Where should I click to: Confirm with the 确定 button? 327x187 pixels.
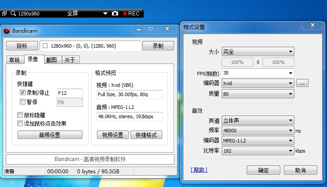tap(264, 170)
